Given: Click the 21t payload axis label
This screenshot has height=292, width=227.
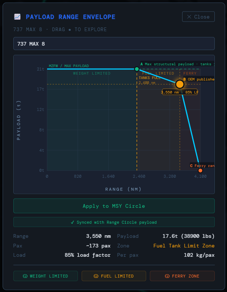Looking at the screenshot, I should point(40,69).
